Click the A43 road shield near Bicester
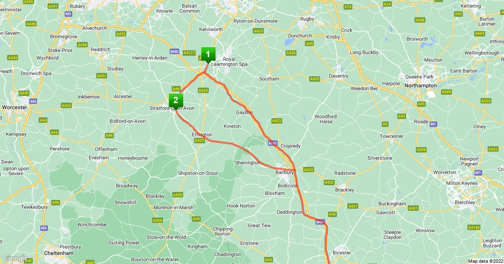Viewport: 504px width, 264px height. 332,214
